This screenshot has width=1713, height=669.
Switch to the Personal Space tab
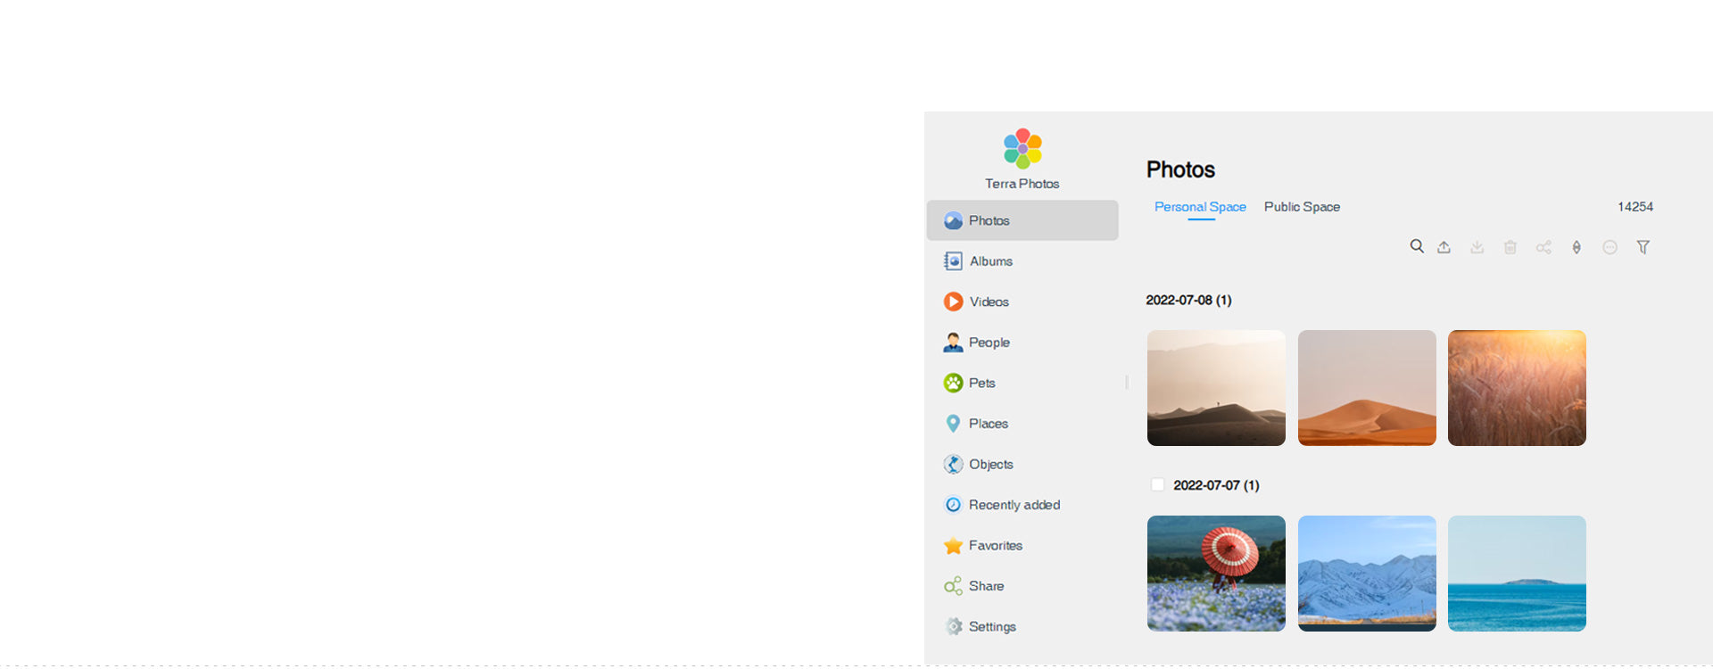click(1200, 207)
